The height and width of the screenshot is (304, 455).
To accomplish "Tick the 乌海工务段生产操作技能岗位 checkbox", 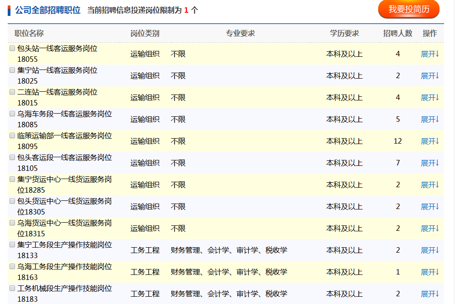I will point(12,266).
